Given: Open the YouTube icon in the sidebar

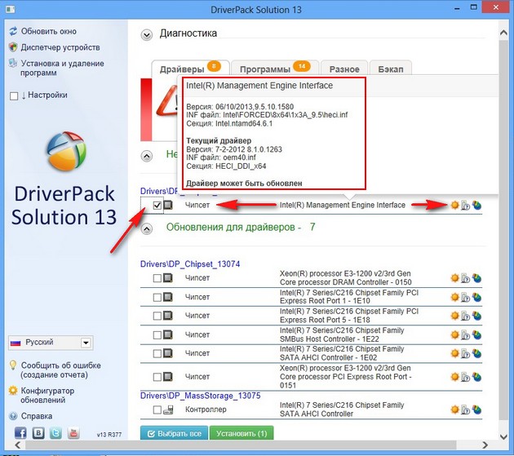Looking at the screenshot, I should tap(73, 432).
